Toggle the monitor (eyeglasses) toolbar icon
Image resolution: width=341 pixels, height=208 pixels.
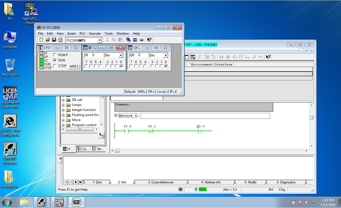(x=193, y=57)
